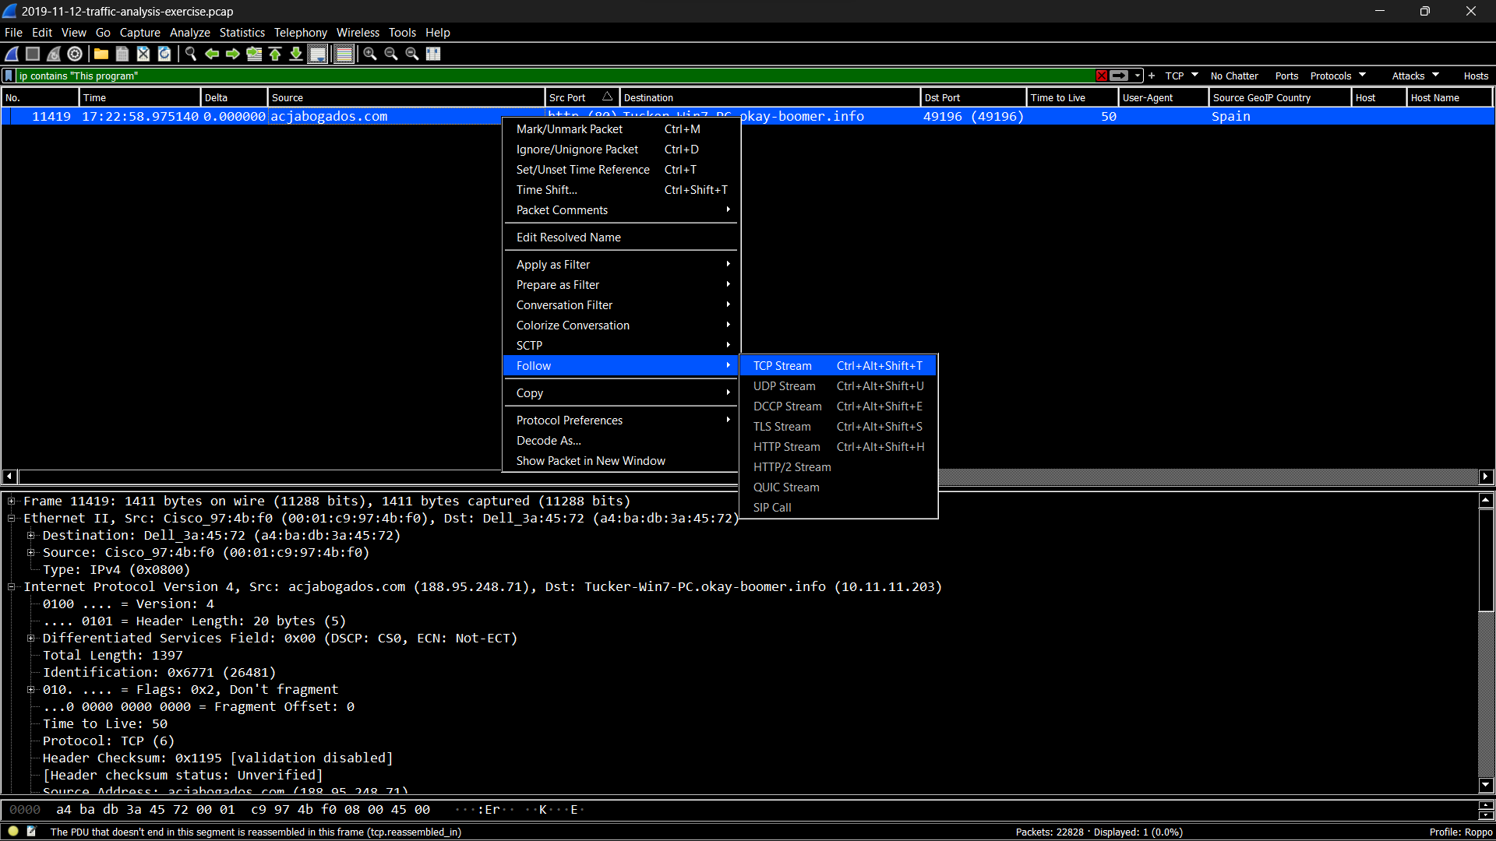
Task: Expand Differentiated Services Field node
Action: [31, 639]
